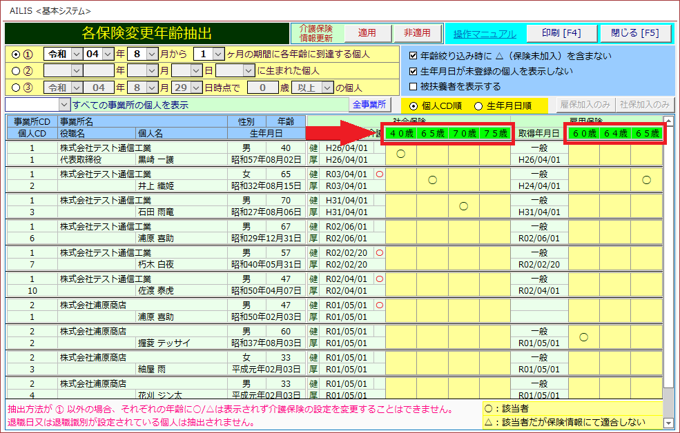Open the 令和 era dropdown in row ①
This screenshot has width=680, height=433.
click(x=75, y=54)
